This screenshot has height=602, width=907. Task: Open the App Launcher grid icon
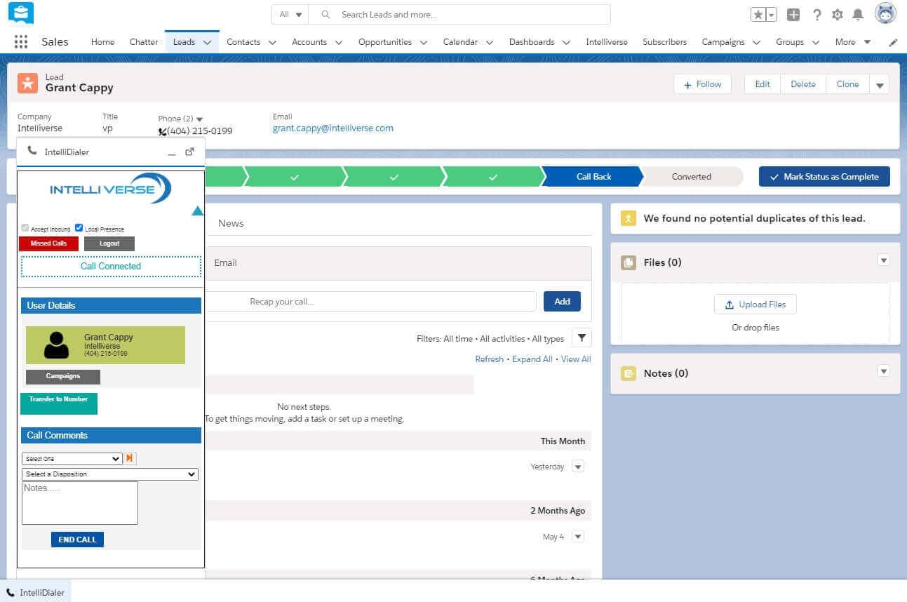tap(21, 41)
